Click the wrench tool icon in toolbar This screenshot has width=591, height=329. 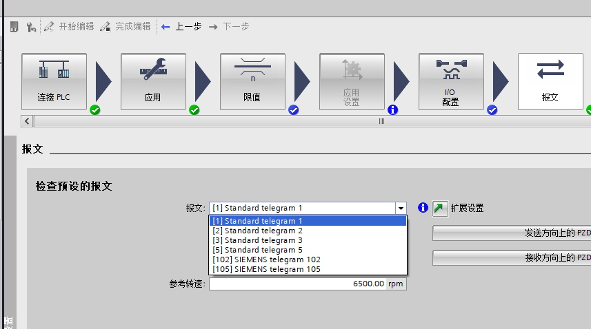click(30, 27)
